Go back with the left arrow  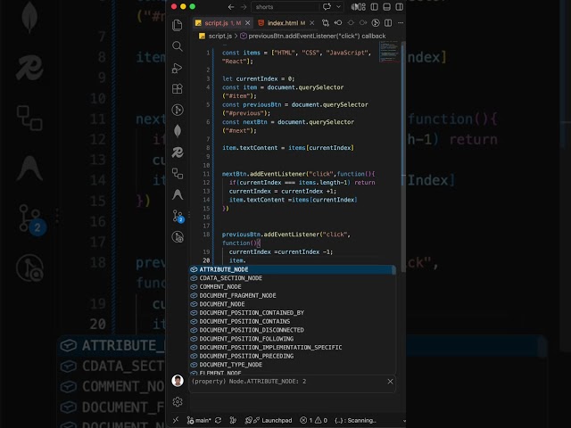[231, 7]
